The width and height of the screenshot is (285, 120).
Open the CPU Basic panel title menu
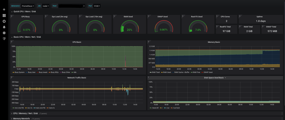click(77, 42)
